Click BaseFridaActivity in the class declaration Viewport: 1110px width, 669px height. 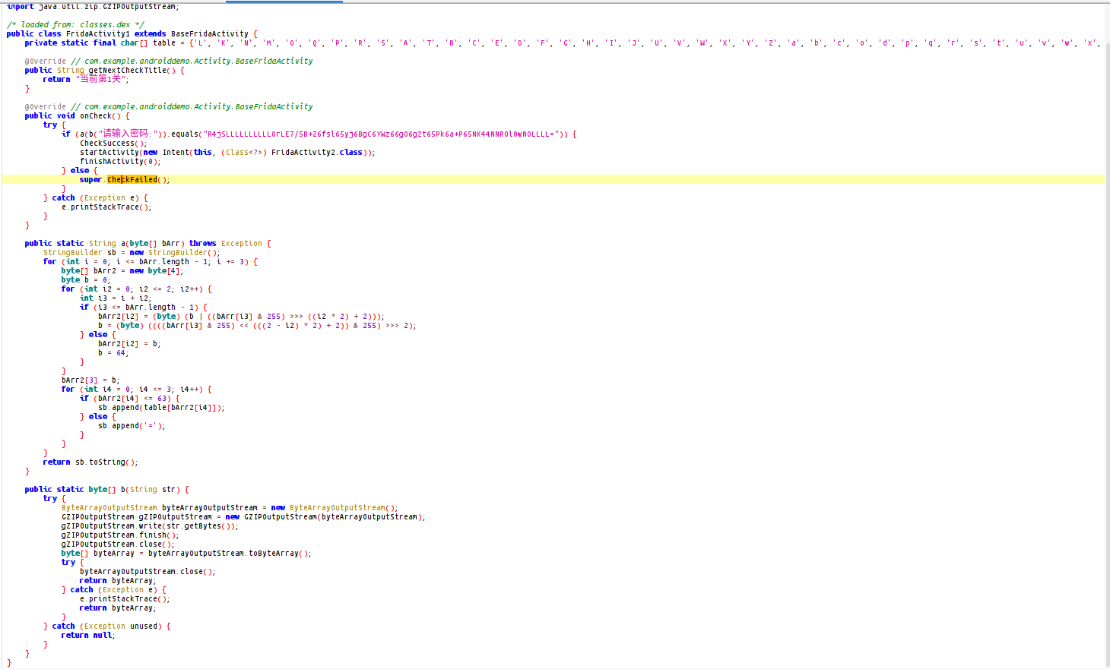(209, 34)
